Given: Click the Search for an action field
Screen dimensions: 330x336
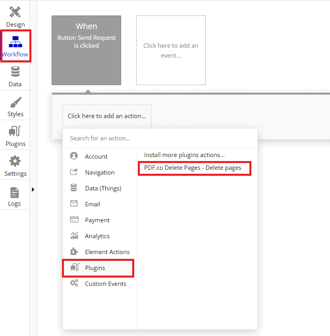Looking at the screenshot, I should [159, 138].
